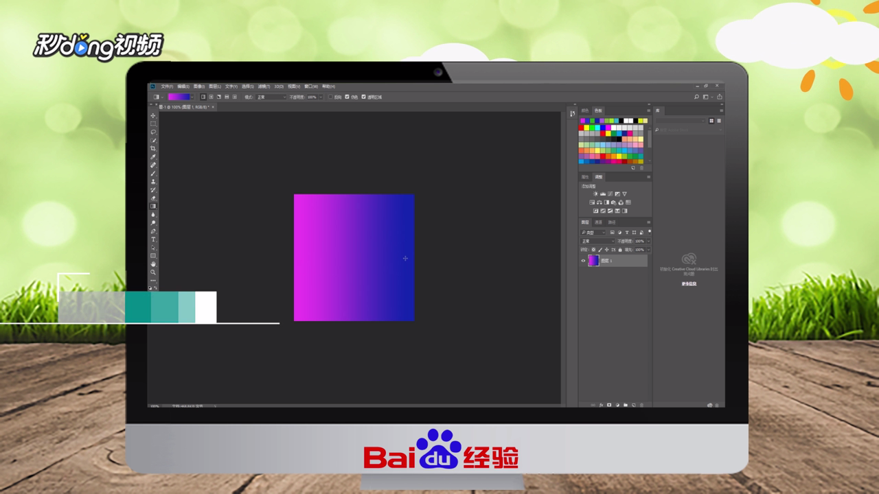This screenshot has width=879, height=494.
Task: Click the history panel collapsed icon
Action: [572, 113]
